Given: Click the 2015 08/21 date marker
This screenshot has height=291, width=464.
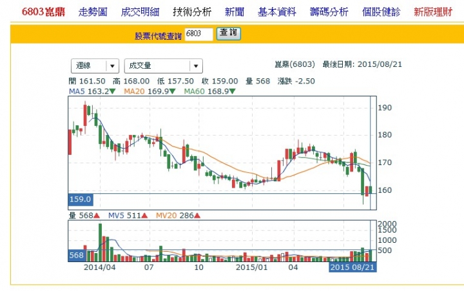Looking at the screenshot, I should [x=353, y=267].
